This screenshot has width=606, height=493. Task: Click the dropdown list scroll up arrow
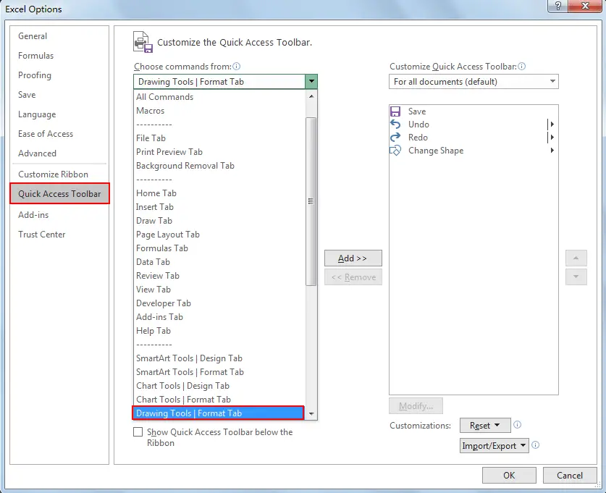(311, 96)
